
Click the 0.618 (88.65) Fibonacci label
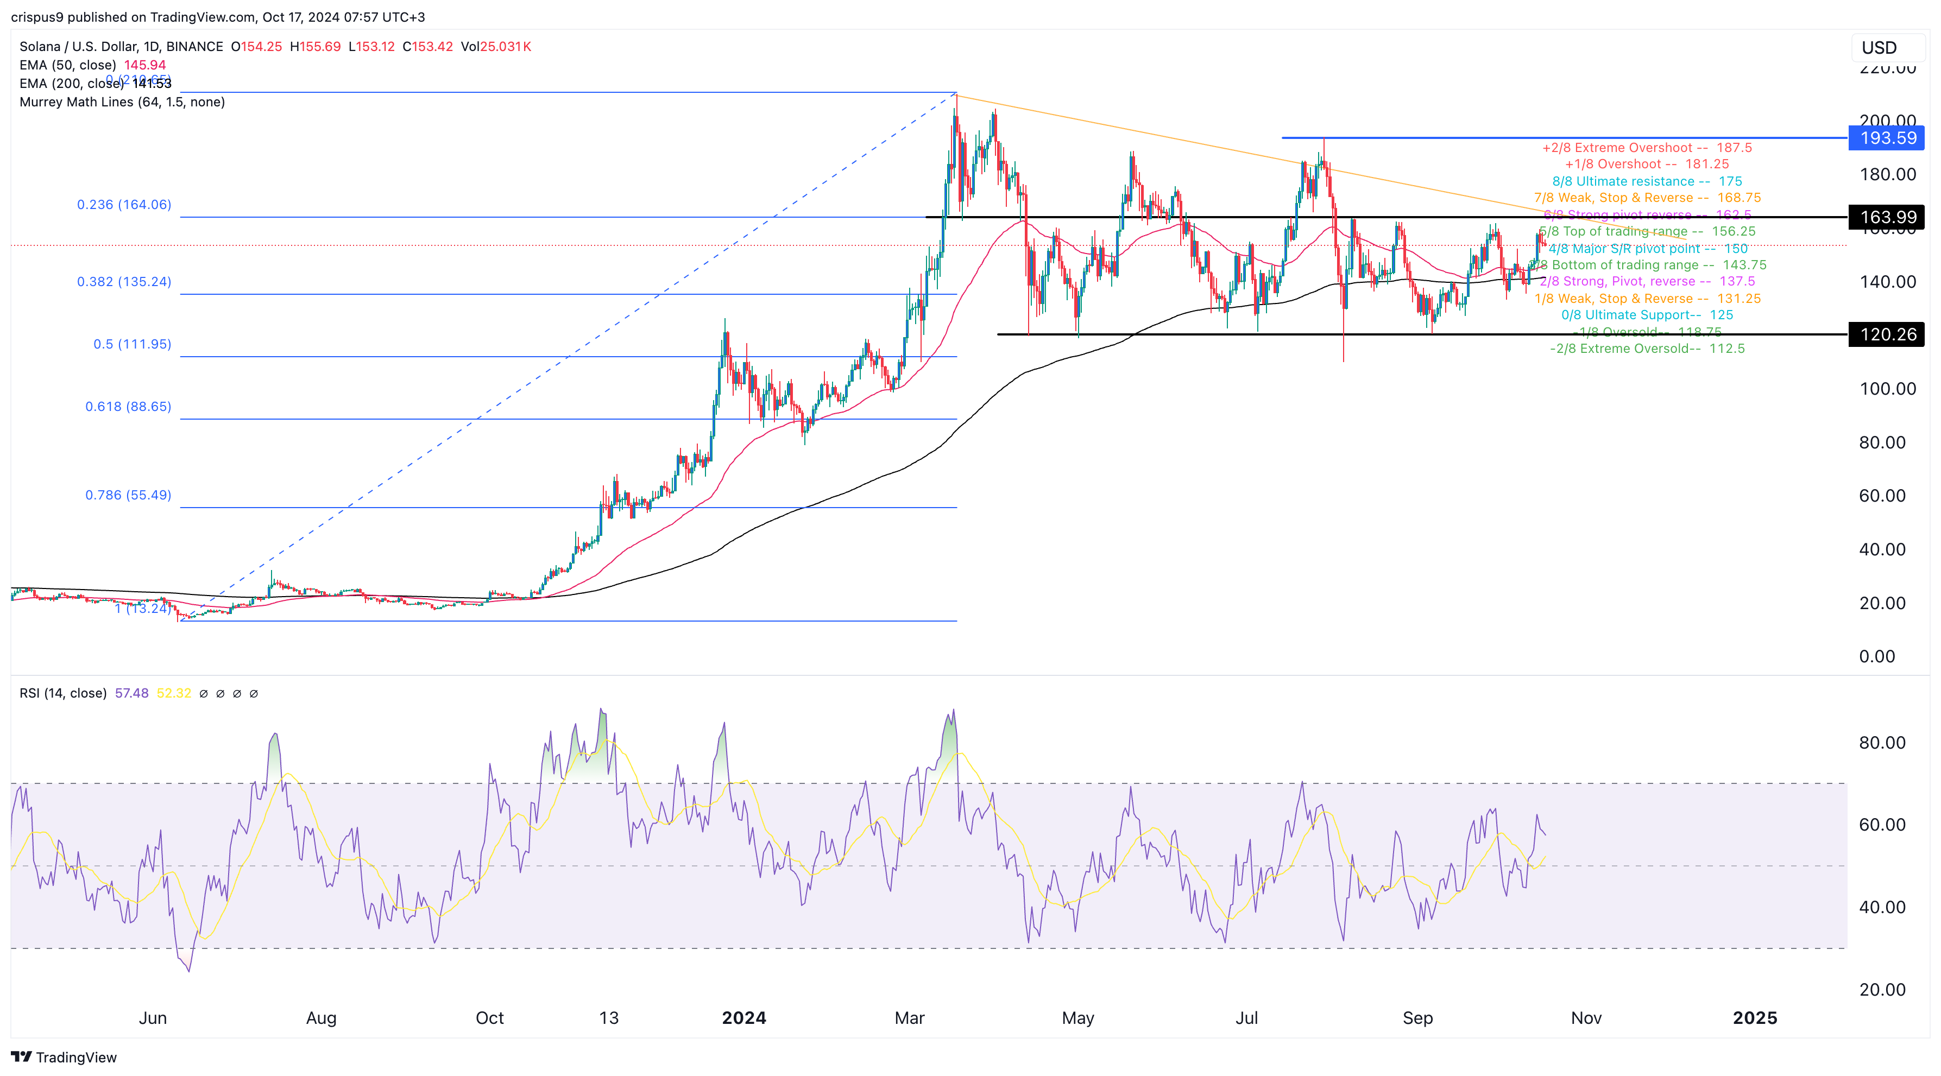128,407
